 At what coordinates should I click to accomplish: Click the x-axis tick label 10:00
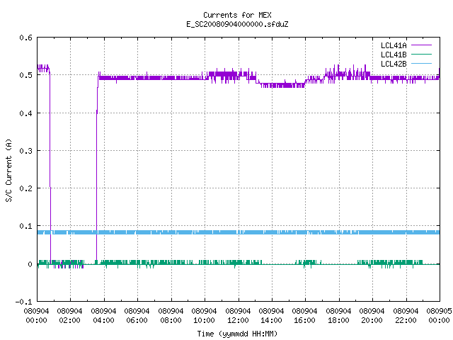(x=204, y=320)
